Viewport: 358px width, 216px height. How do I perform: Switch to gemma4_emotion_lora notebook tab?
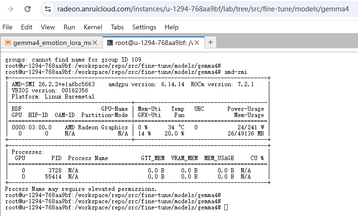52,43
